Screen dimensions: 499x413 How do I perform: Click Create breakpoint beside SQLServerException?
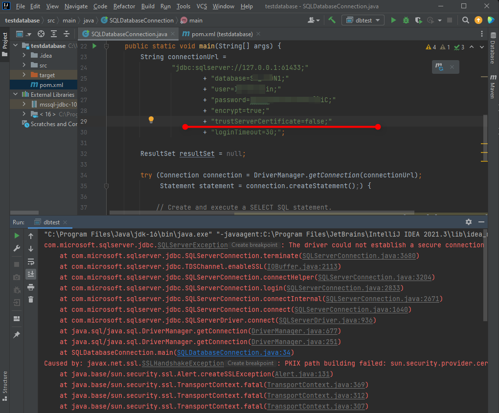(254, 245)
